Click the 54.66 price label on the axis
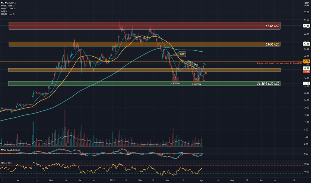 coord(306,44)
